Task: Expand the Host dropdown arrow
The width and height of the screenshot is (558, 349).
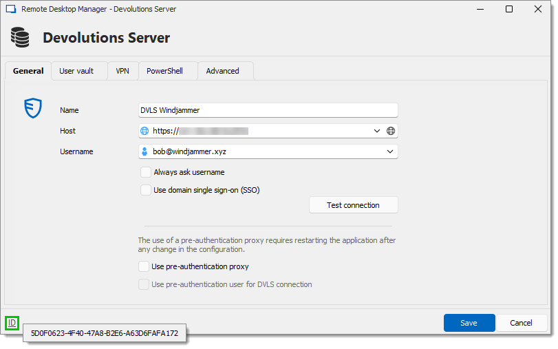Action: tap(377, 131)
